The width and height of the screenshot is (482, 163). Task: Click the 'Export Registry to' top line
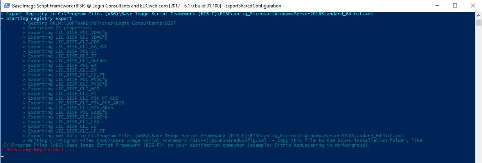pyautogui.click(x=187, y=14)
